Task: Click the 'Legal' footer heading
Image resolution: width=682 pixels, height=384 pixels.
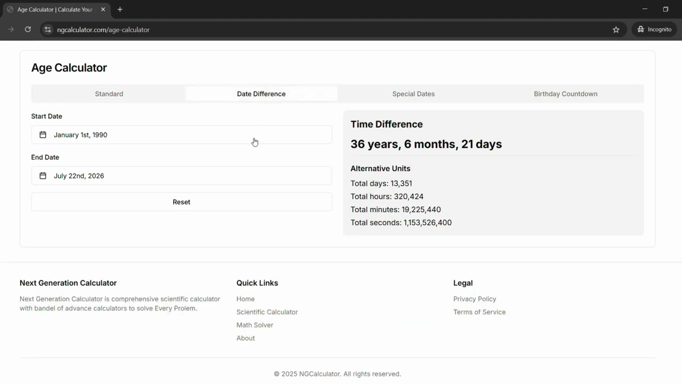Action: [x=463, y=283]
